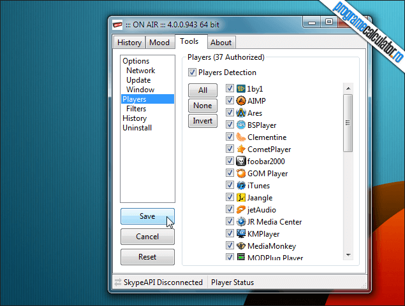Screen dimensions: 405x306
Task: Uncheck the Ares checkbox
Action: pos(230,113)
